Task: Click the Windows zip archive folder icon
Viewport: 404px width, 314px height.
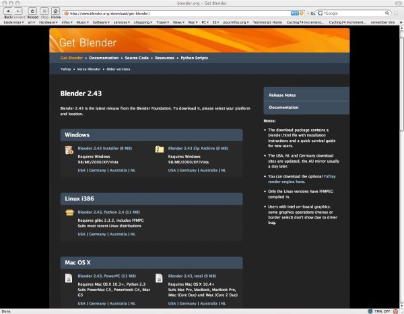Action: click(x=160, y=149)
